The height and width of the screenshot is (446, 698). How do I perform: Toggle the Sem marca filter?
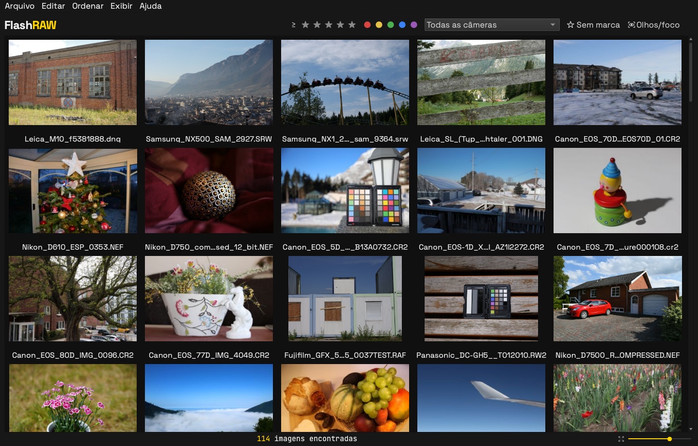[593, 25]
